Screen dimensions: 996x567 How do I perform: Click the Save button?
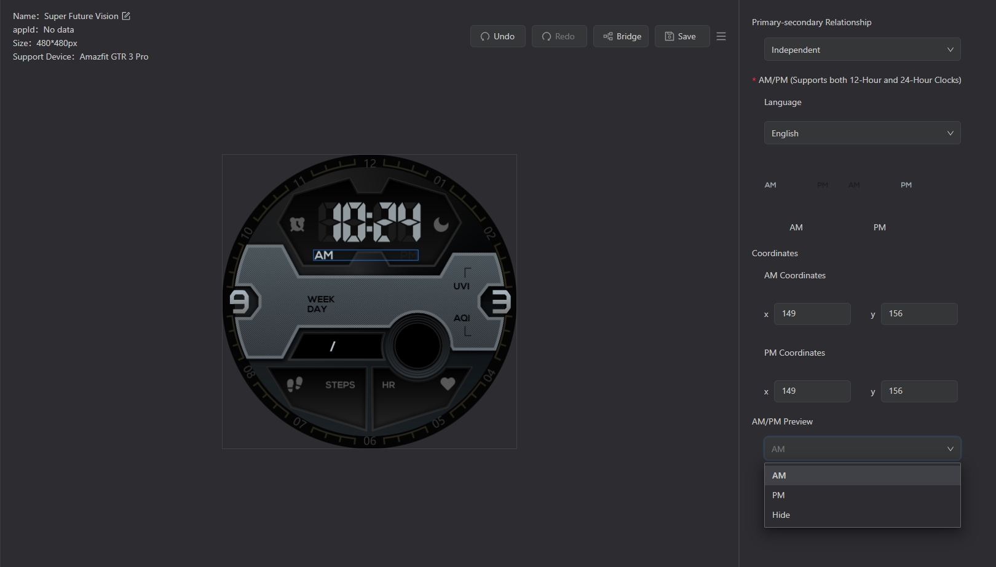682,36
